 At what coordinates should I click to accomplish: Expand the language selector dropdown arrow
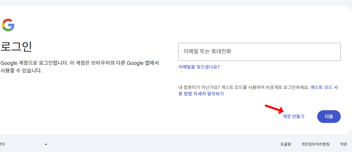[46, 144]
